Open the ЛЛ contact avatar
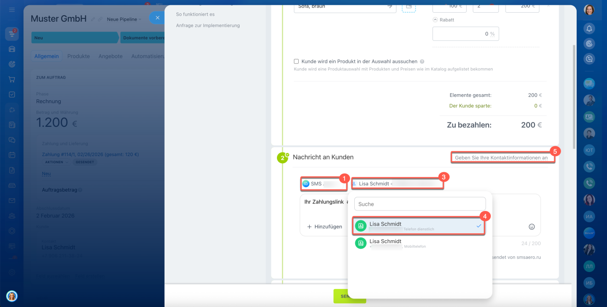This screenshot has height=307, width=607. 589,266
